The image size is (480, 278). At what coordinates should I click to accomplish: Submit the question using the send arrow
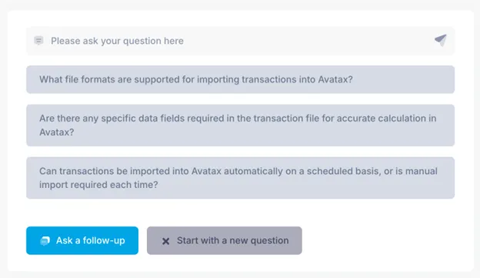[x=441, y=40]
